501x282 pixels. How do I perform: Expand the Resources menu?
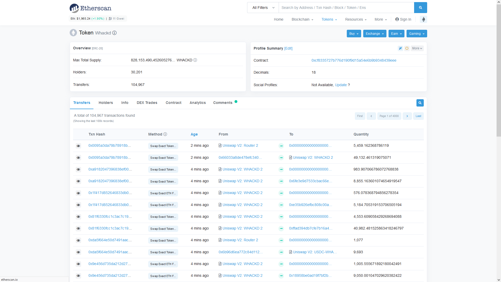tap(356, 19)
